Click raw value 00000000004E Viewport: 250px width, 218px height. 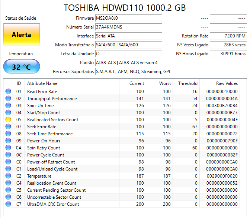click(222, 120)
